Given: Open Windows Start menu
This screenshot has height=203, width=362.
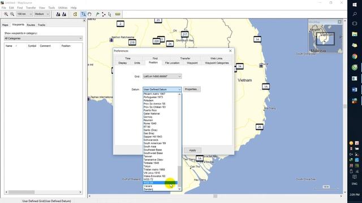Looking at the screenshot, I should pos(355,5).
